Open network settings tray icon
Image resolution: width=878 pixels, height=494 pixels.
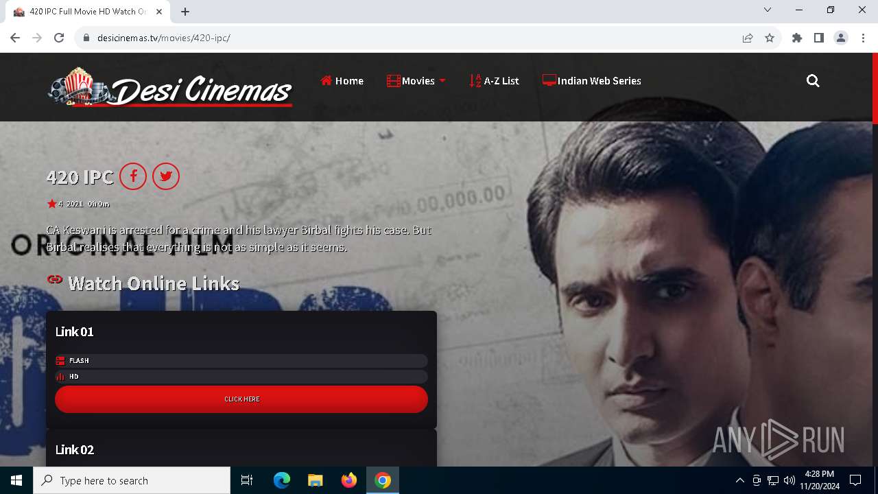(773, 480)
